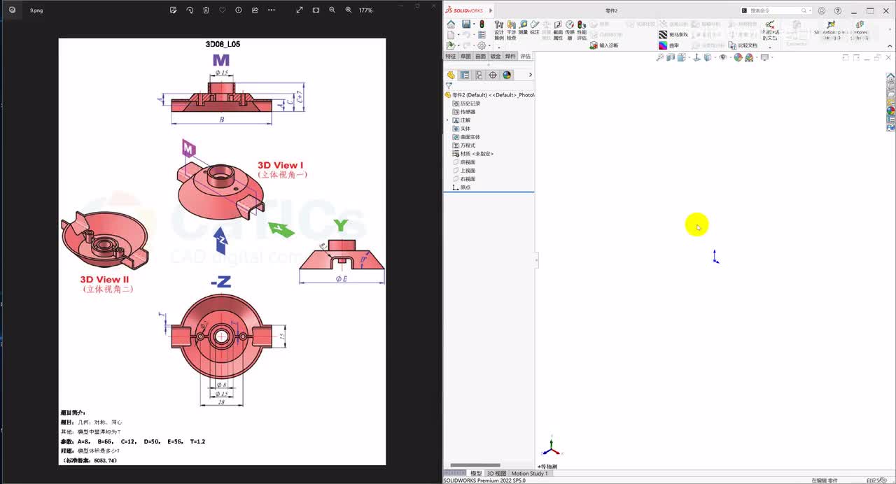The image size is (896, 484).
Task: Share the image from Photos toolbar
Action: pos(255,10)
